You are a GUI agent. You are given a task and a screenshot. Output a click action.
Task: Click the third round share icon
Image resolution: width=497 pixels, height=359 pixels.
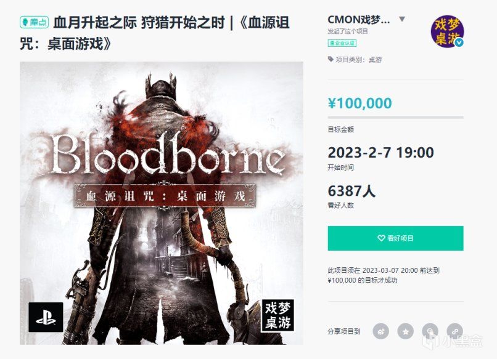pos(430,330)
